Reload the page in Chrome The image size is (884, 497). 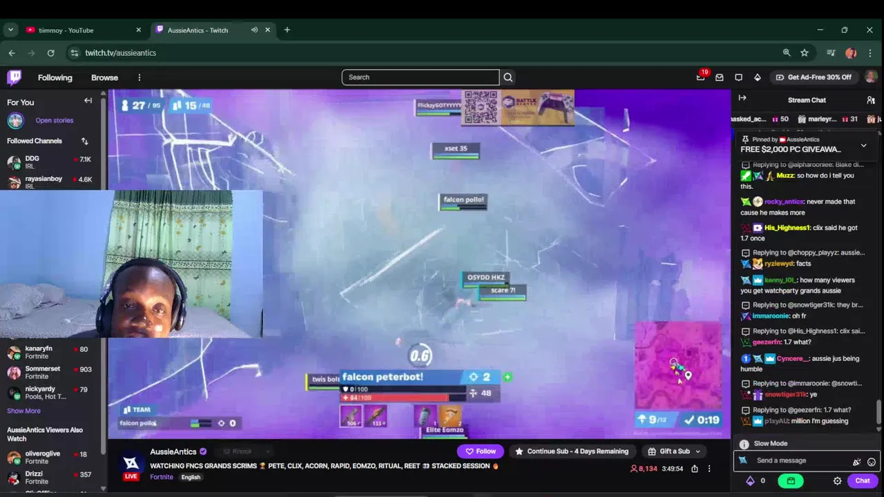(x=50, y=52)
